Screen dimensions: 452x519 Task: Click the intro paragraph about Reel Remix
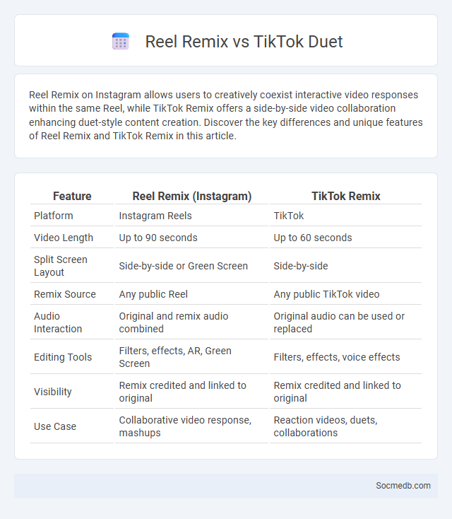[226, 115]
